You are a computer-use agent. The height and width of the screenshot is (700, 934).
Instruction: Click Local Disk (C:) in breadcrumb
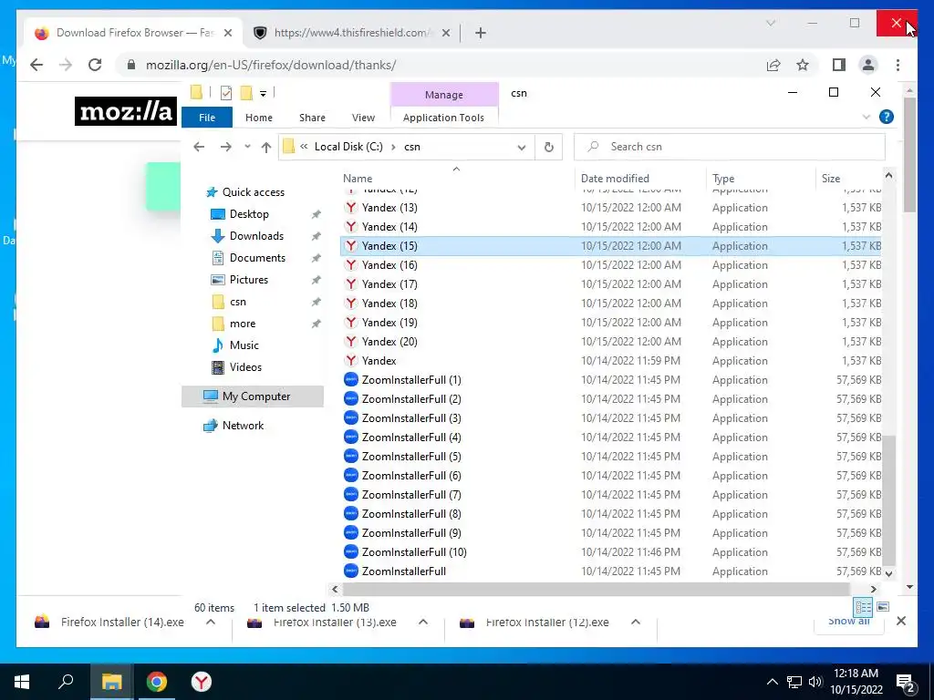click(348, 147)
